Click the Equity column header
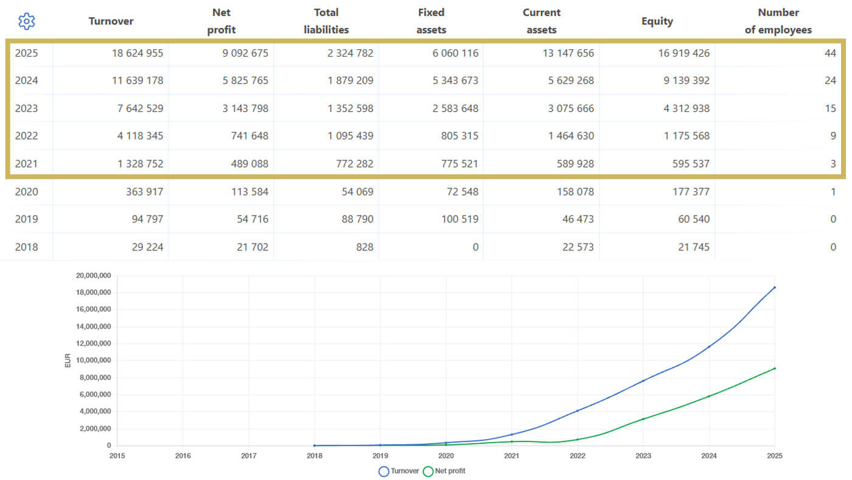Viewport: 852px width, 480px height. 657,21
